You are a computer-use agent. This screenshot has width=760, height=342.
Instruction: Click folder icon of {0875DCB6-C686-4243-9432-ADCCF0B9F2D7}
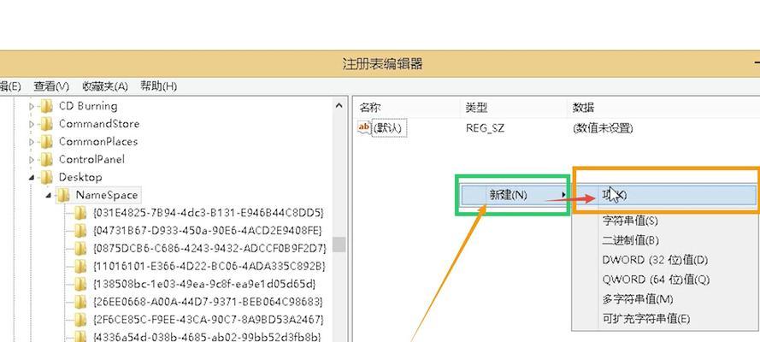[x=80, y=249]
